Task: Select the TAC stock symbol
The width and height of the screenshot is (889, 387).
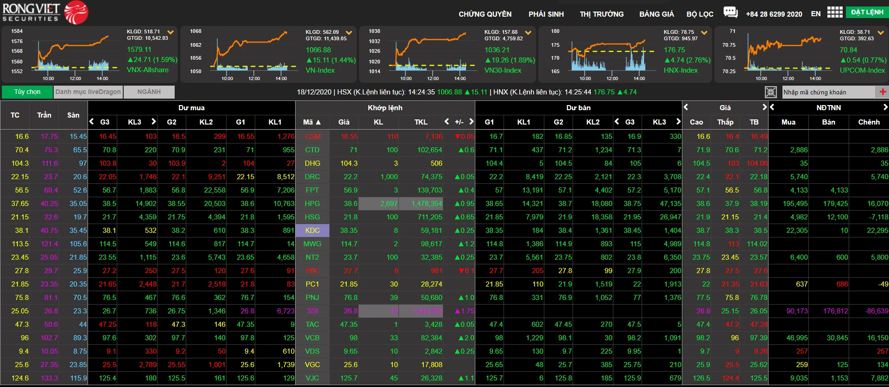Action: 312,324
